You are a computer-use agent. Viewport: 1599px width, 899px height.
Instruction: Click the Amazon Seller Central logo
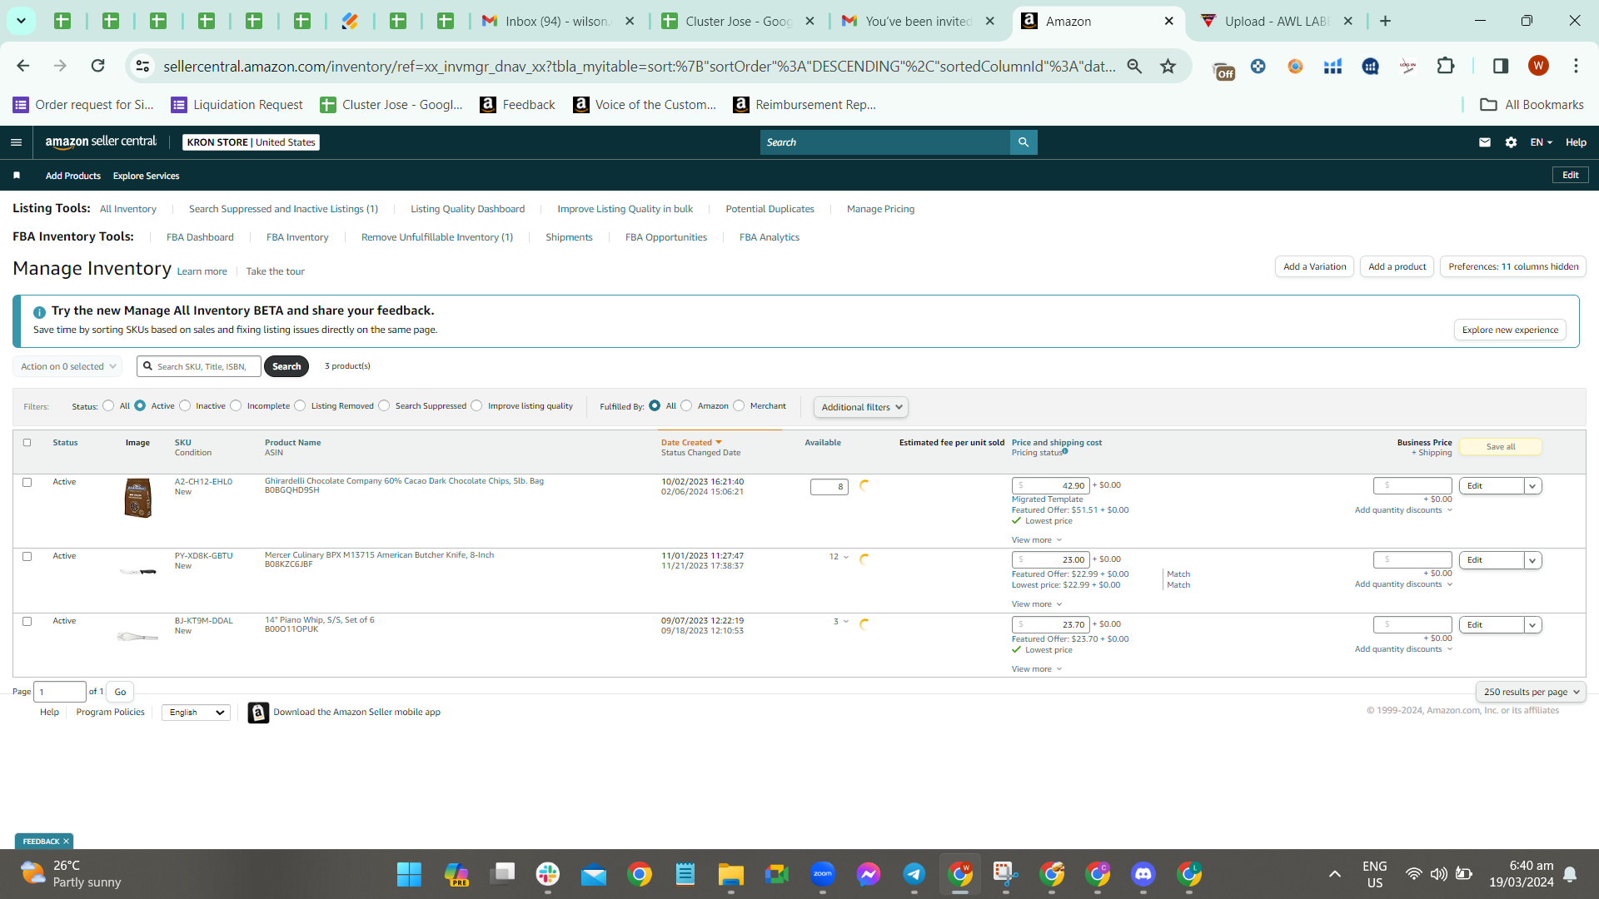(101, 142)
